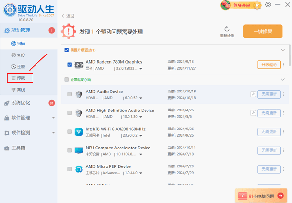Collapse the 需要升级驱动 section chevron
This screenshot has width=292, height=203.
[x=283, y=50]
